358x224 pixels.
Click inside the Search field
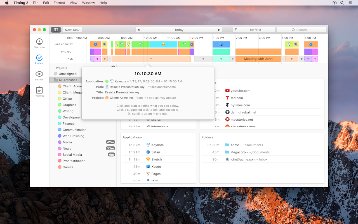tap(302, 30)
